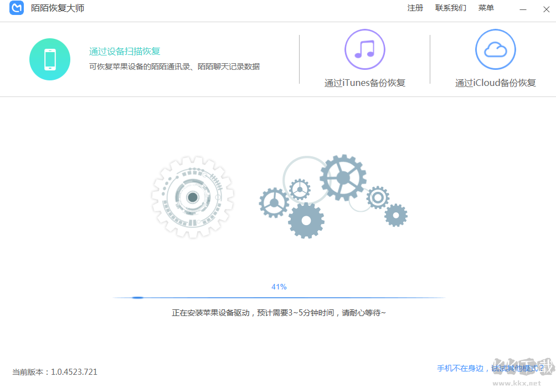Click the Momo logo in the title bar
Viewport: 556px width, 387px height.
coord(16,9)
